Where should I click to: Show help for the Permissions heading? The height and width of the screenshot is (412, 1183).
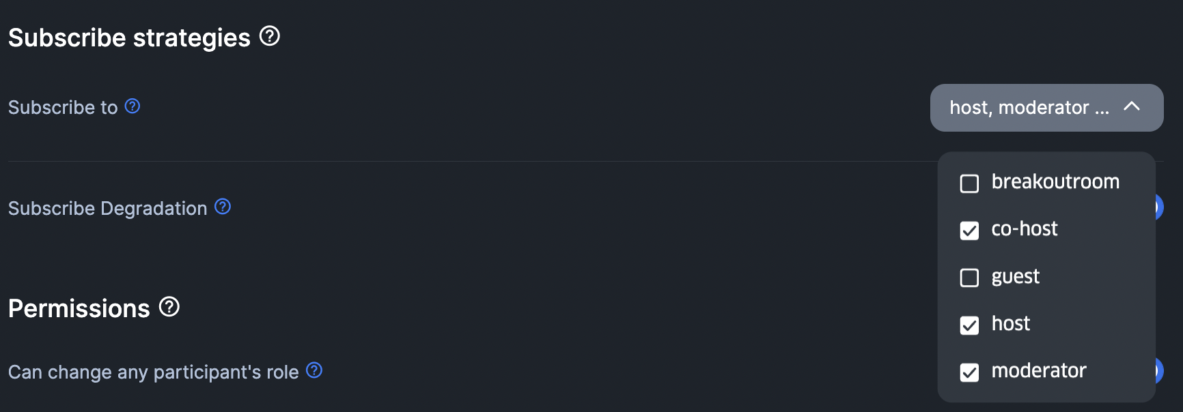click(x=169, y=307)
